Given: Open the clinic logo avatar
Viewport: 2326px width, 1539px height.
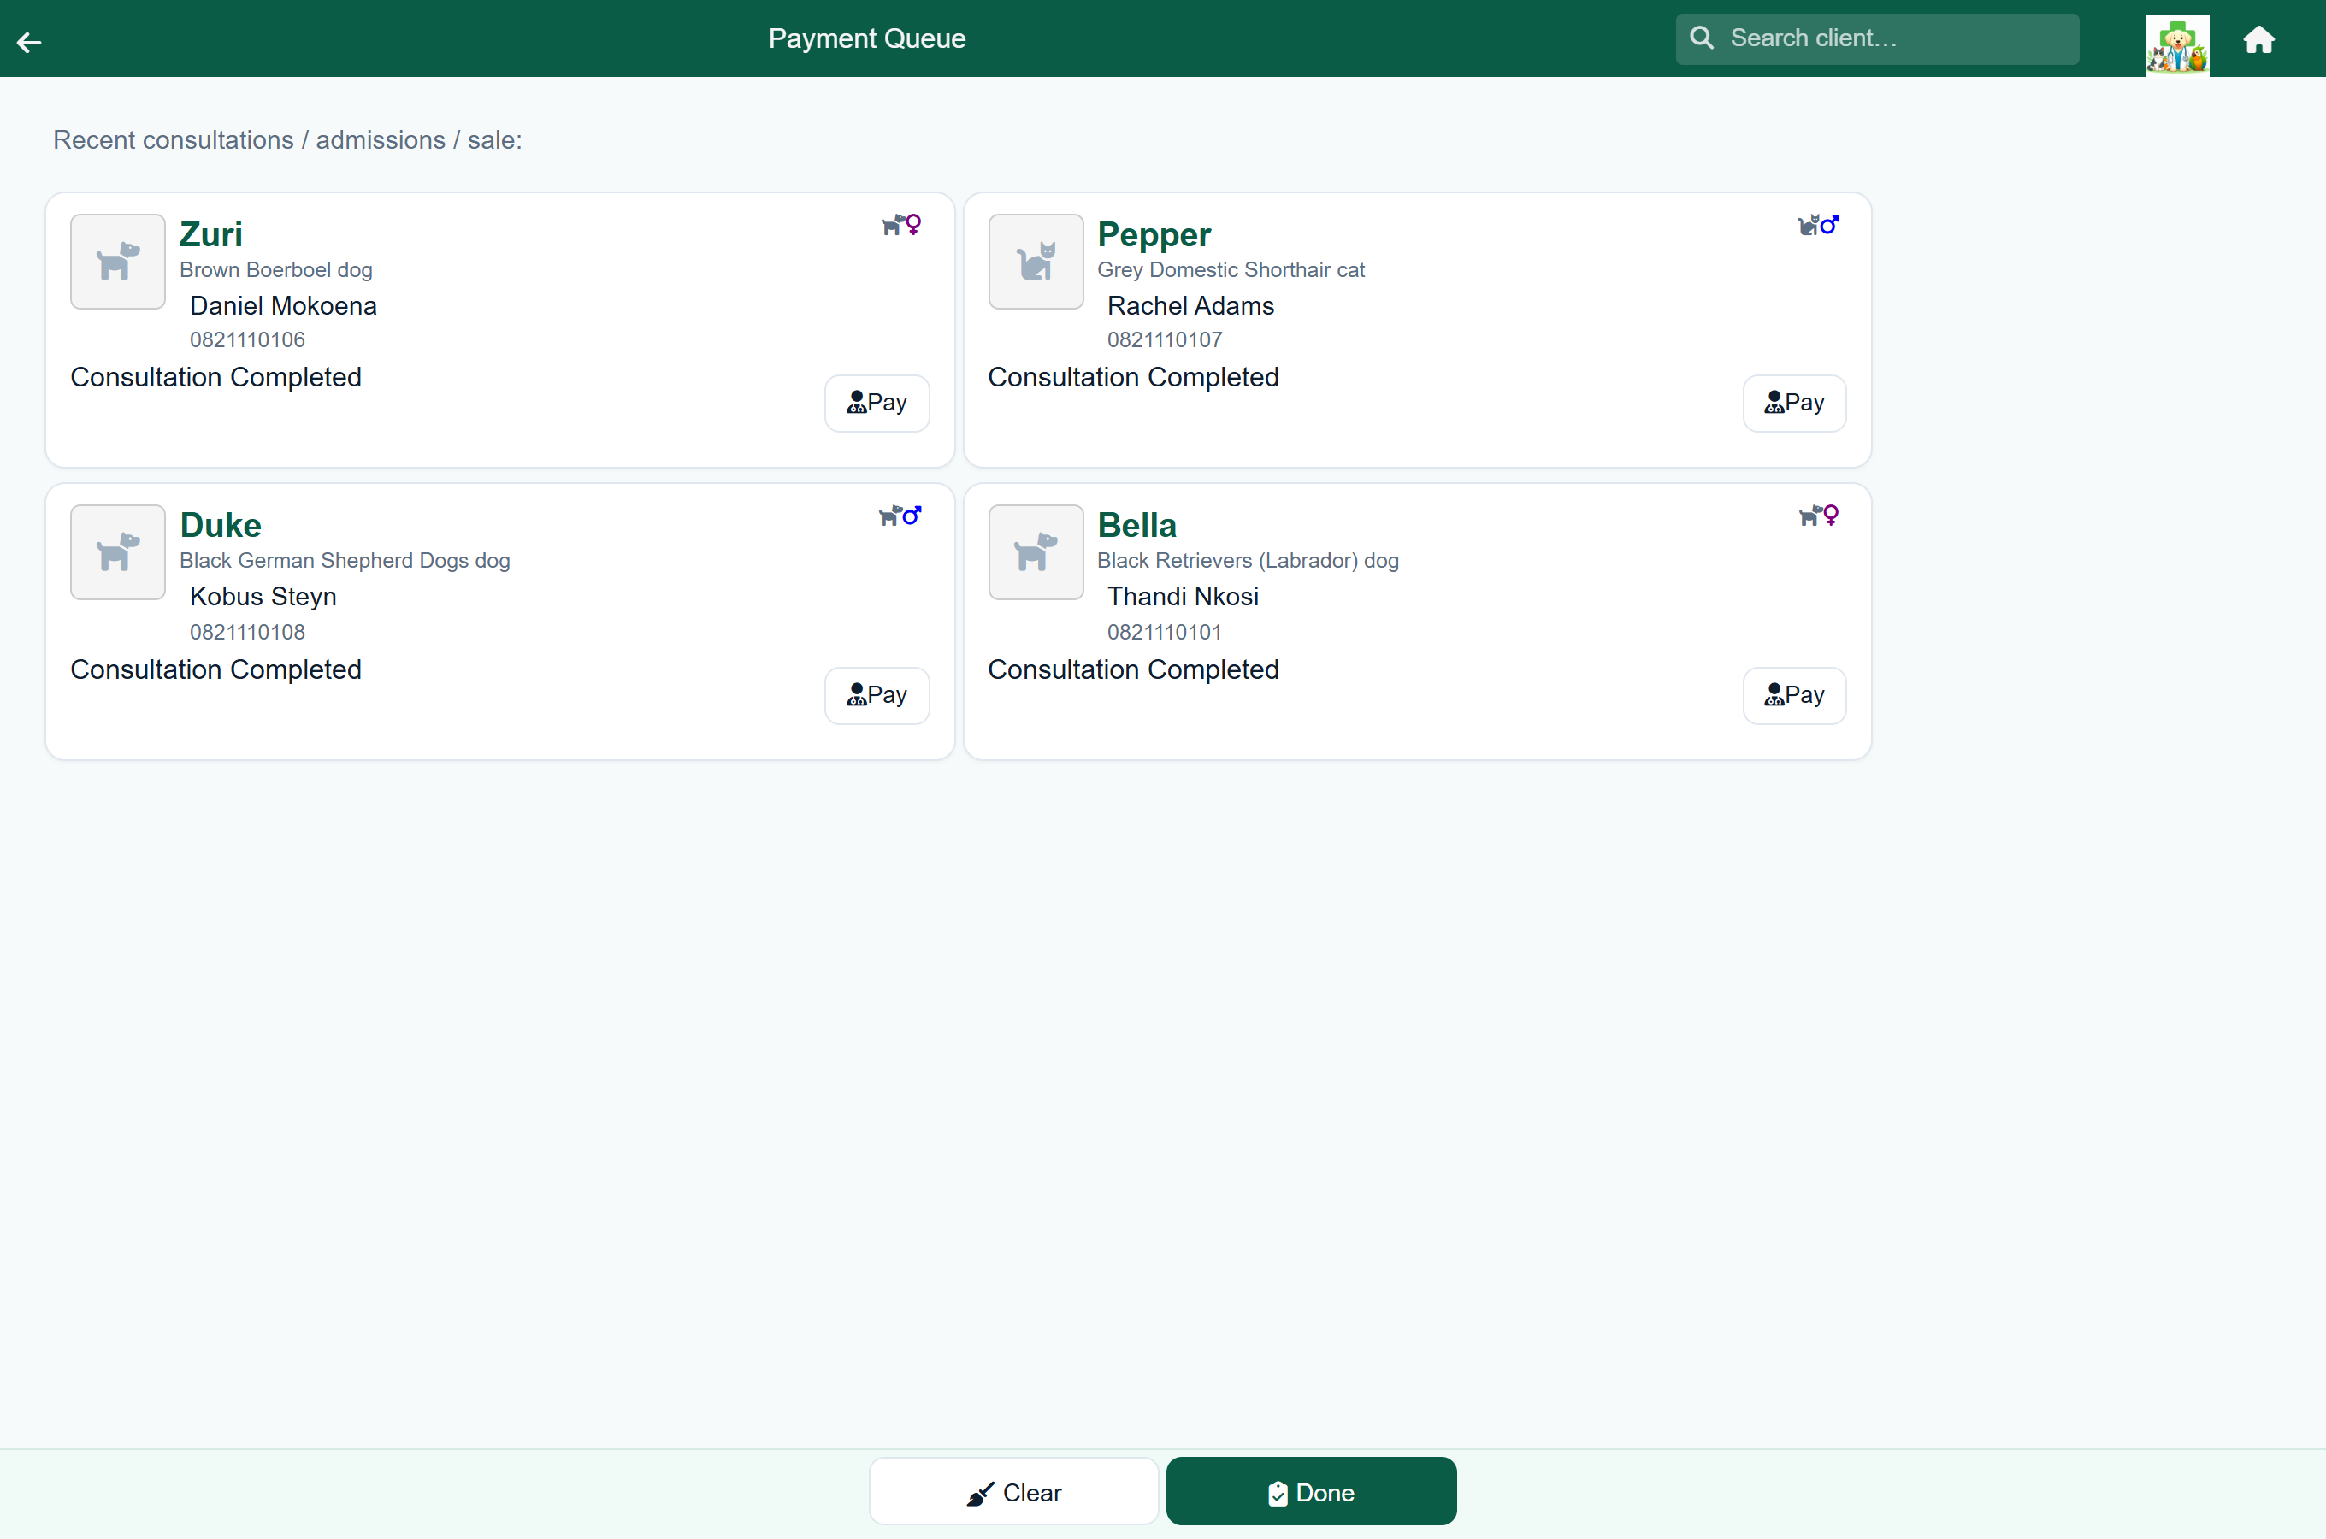Looking at the screenshot, I should [2177, 45].
